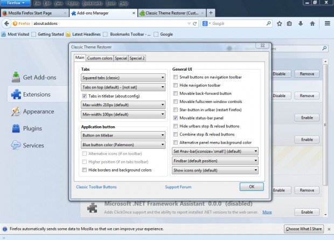Close the Add-ons Manager tab
This screenshot has height=240, width=334.
coord(134,13)
